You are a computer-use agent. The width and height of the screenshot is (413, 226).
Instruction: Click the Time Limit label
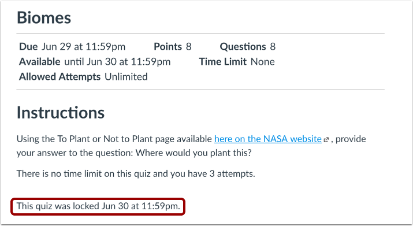[223, 62]
